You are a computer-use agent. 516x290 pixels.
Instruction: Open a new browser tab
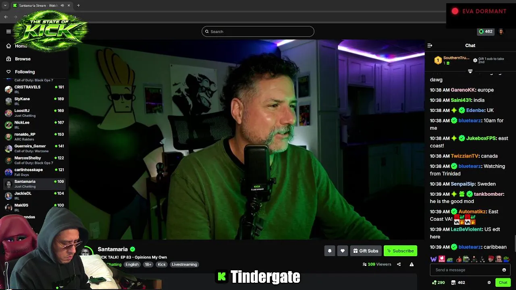(x=78, y=6)
